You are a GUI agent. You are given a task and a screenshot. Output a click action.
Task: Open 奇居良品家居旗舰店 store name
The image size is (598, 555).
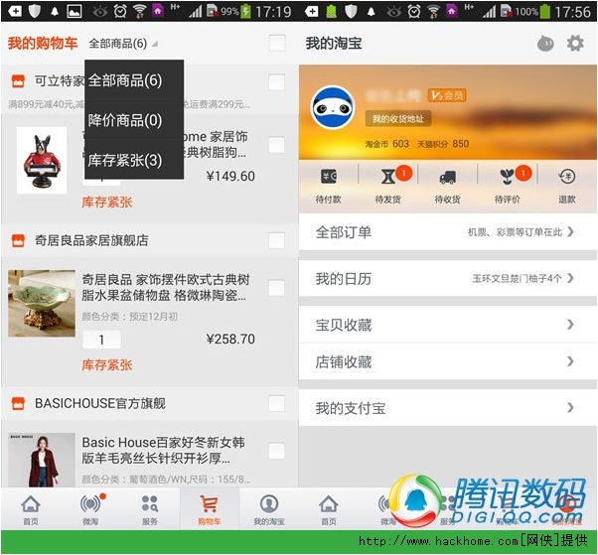click(91, 240)
